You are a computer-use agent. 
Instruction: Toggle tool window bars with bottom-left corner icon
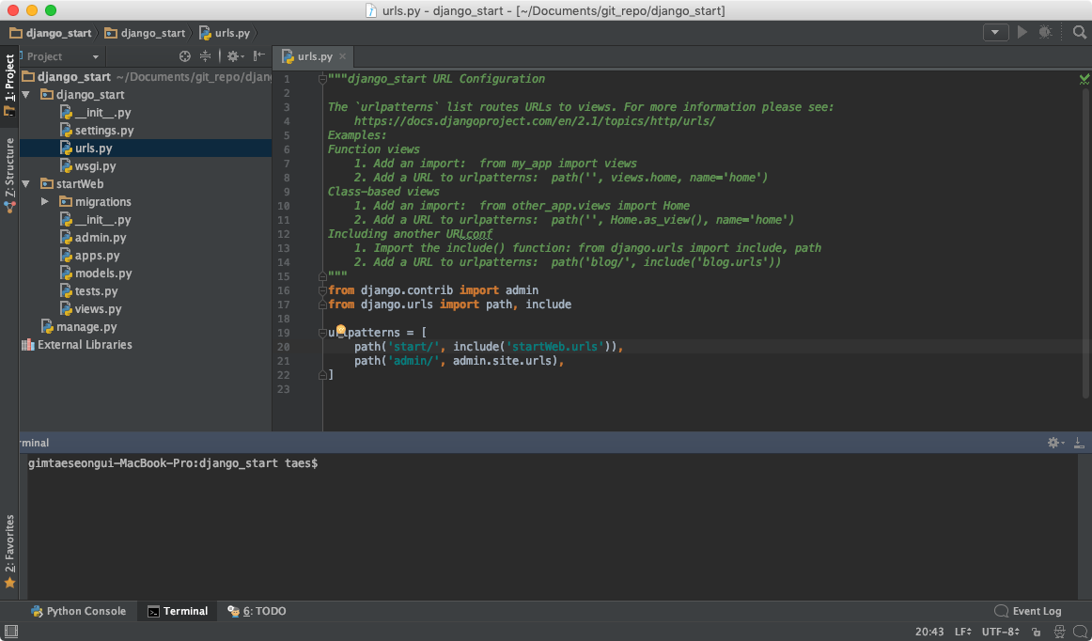point(9,632)
